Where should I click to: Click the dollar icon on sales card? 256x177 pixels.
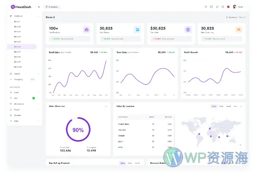tap(188, 30)
